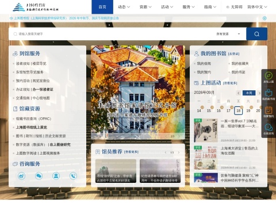Expand the 动态 menu

click(124, 7)
